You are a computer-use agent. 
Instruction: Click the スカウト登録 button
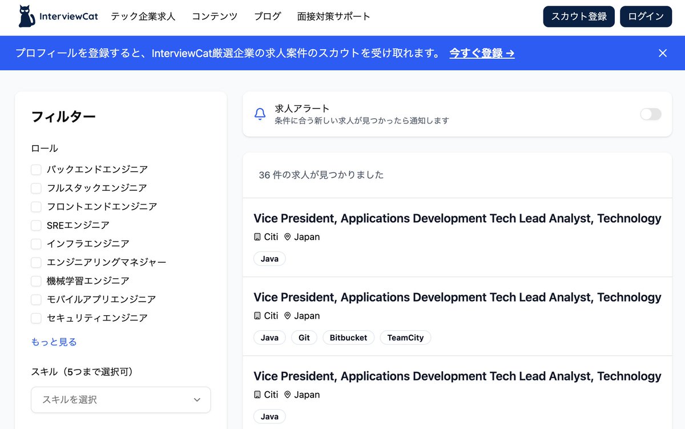[579, 17]
